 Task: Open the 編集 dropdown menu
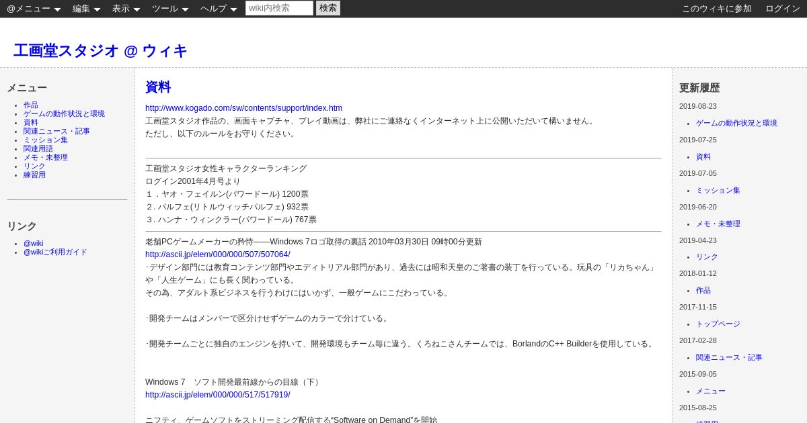pyautogui.click(x=87, y=9)
